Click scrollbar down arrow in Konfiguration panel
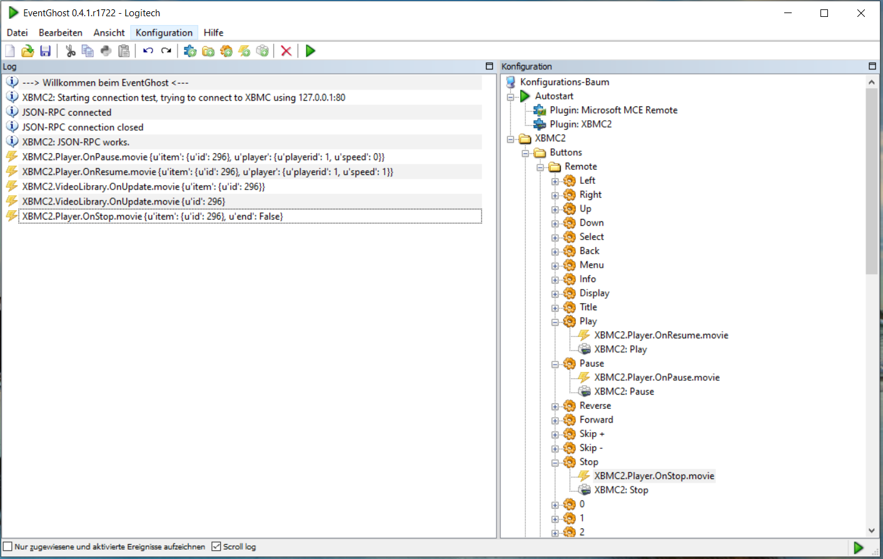Viewport: 883px width, 559px height. [x=872, y=530]
